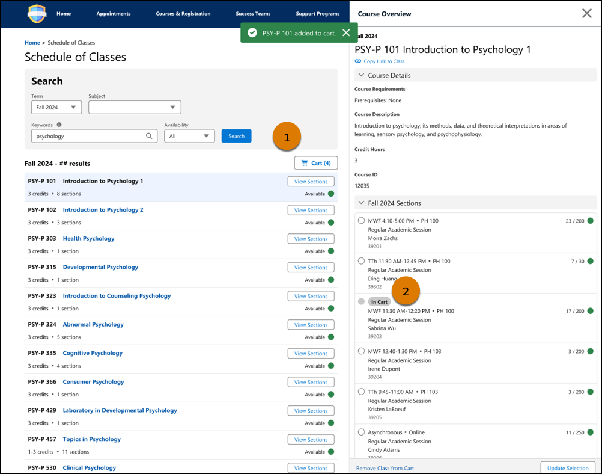The height and width of the screenshot is (474, 602).
Task: Click View Sections for PSY-P 457
Action: (x=311, y=439)
